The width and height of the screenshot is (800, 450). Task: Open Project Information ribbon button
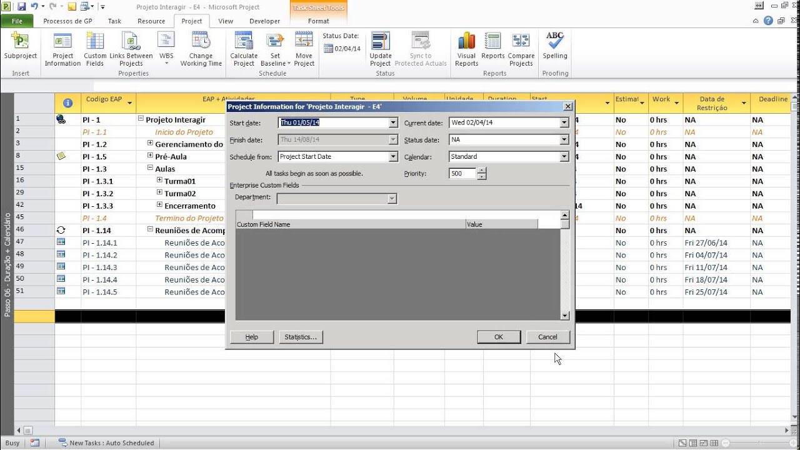[62, 49]
